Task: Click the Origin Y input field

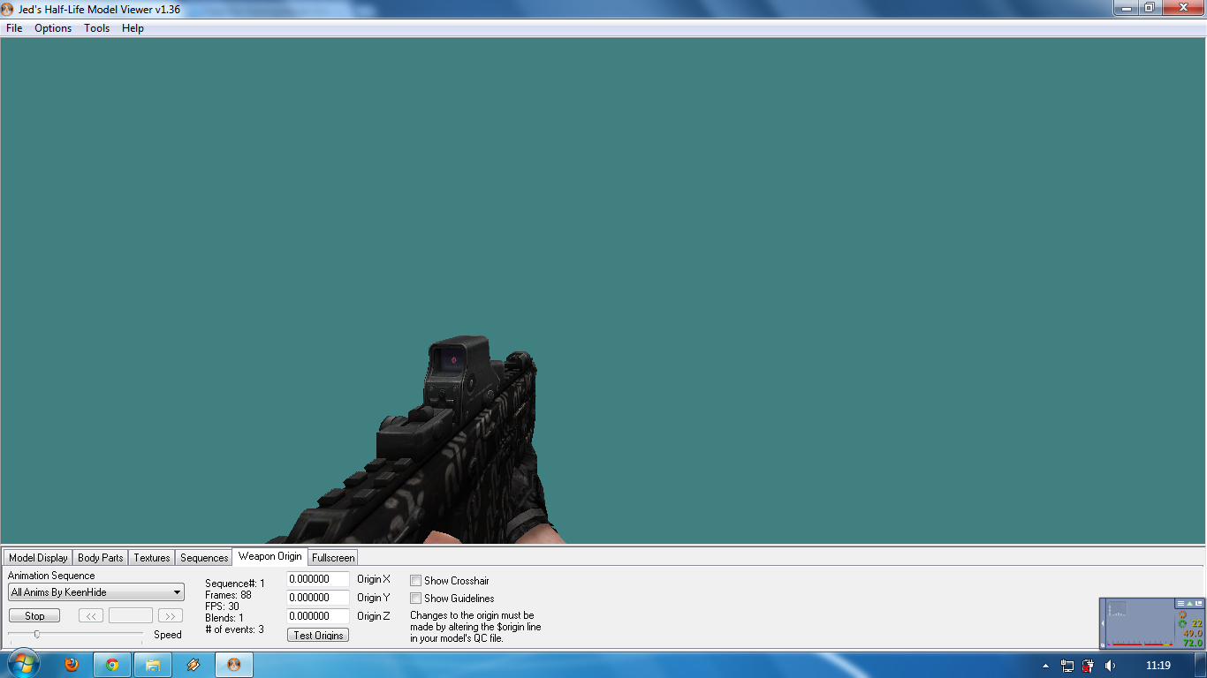Action: click(318, 598)
